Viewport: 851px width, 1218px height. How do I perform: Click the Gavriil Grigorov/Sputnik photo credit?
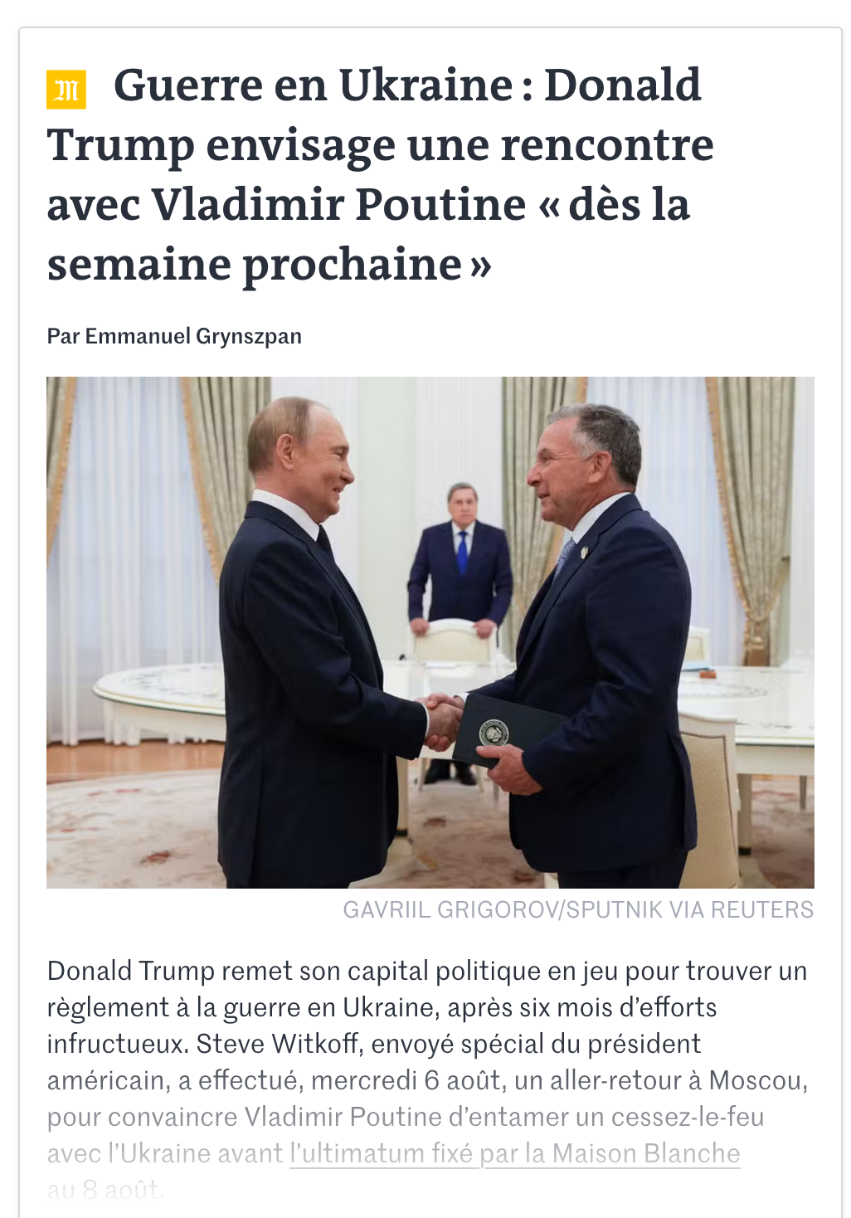pyautogui.click(x=578, y=909)
